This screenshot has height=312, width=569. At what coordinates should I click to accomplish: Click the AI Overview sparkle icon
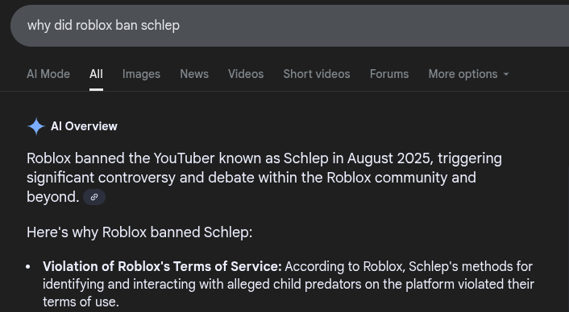[36, 126]
